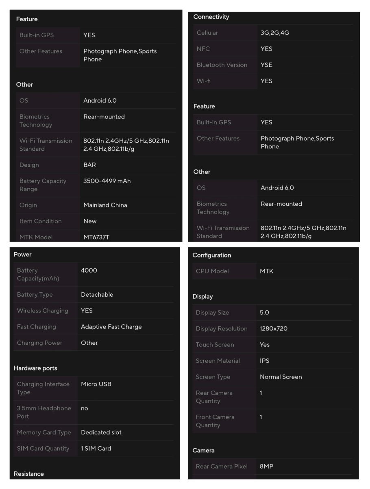Viewport: 370px width, 489px height.
Task: Select the Bluetooth Version value YSE
Action: point(266,65)
